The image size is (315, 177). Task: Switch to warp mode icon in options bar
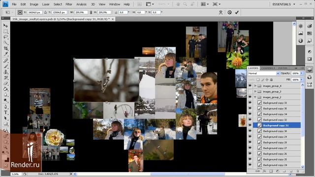point(221,12)
